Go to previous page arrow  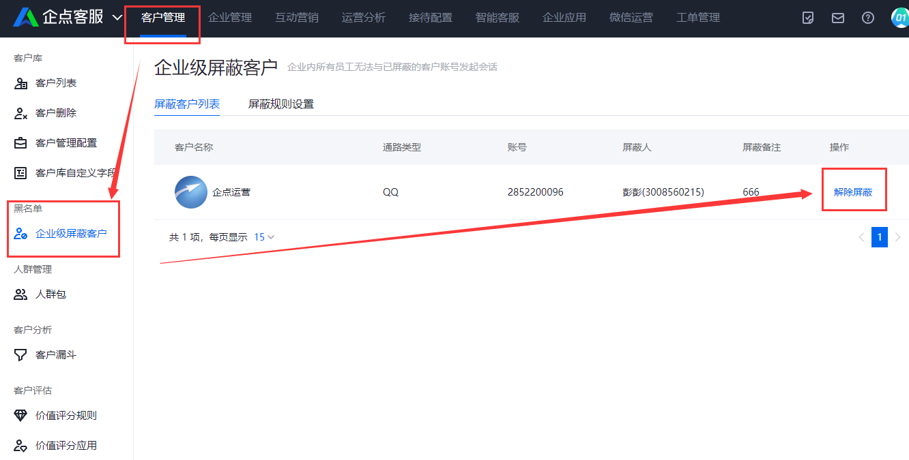click(861, 237)
